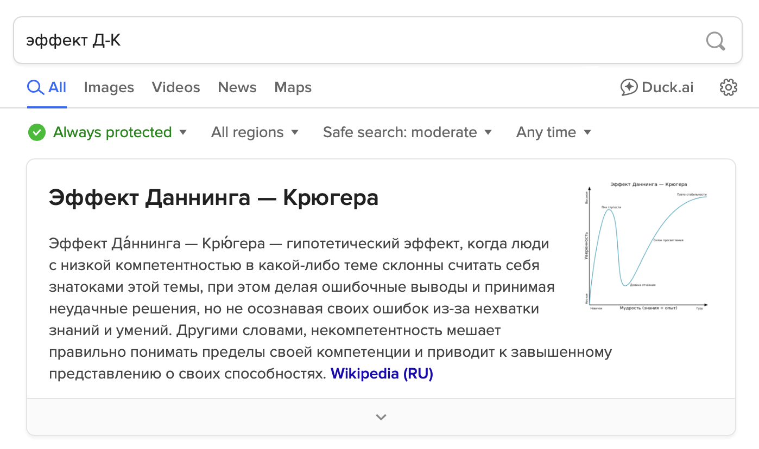Go to the Maps tab

click(x=293, y=87)
